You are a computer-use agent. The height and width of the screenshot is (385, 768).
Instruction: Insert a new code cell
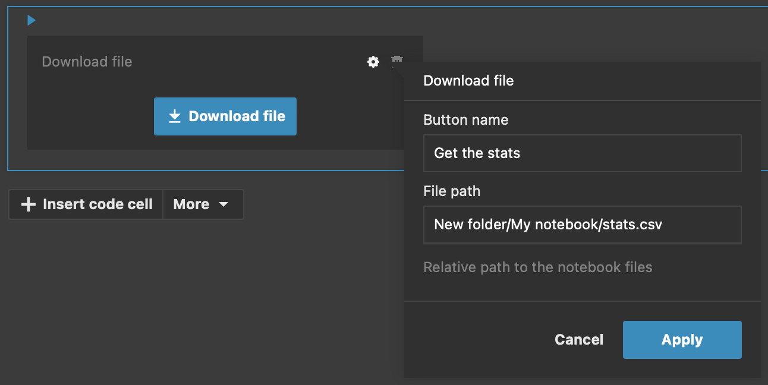86,204
